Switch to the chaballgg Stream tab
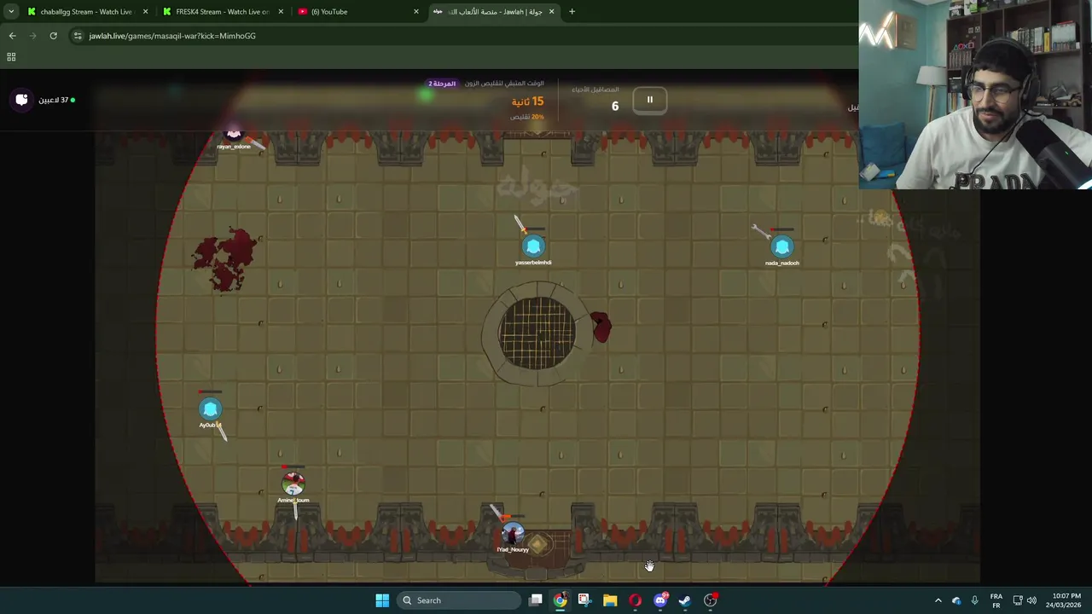1092x614 pixels. [x=87, y=12]
